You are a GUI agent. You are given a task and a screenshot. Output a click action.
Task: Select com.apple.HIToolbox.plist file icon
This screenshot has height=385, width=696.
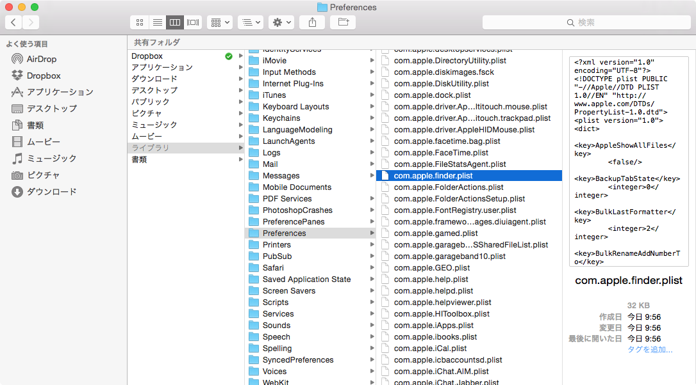point(385,314)
